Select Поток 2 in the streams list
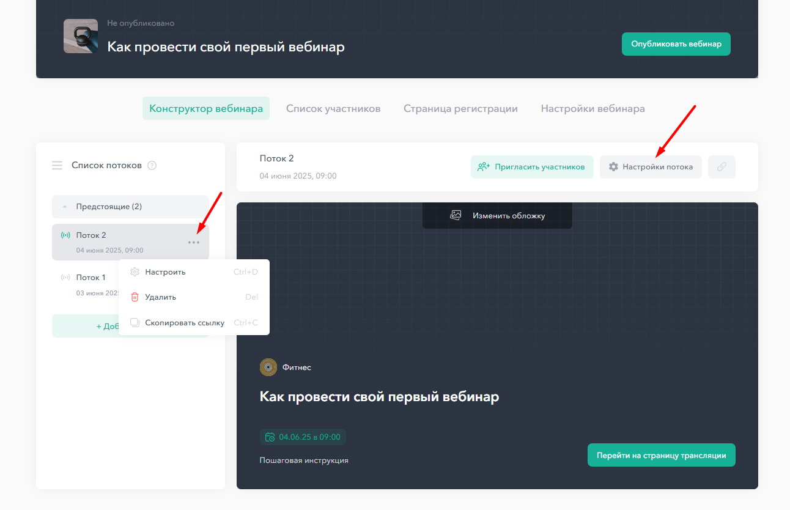This screenshot has height=510, width=790. (x=130, y=242)
